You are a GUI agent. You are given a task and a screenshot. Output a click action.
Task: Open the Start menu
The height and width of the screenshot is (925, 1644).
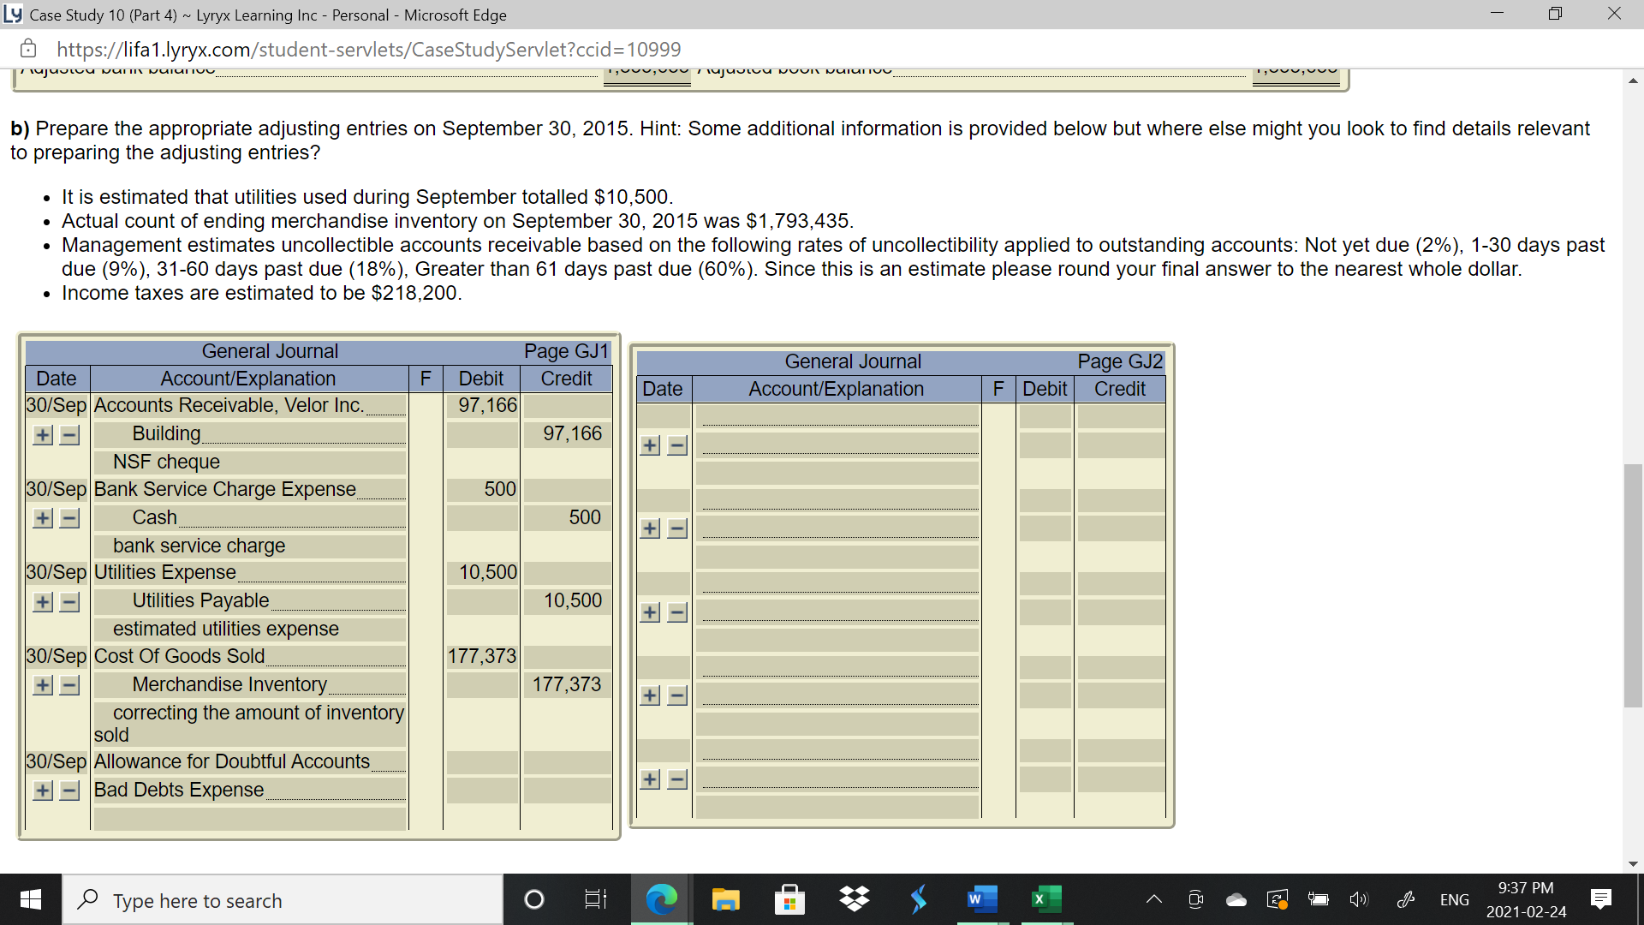click(30, 899)
